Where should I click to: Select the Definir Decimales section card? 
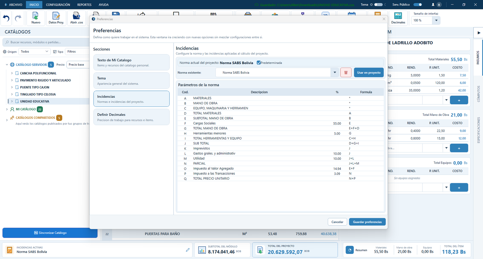point(131,117)
